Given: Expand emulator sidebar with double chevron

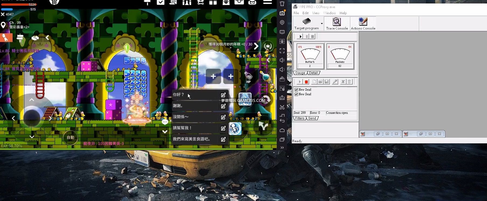Looking at the screenshot, I should tap(282, 148).
